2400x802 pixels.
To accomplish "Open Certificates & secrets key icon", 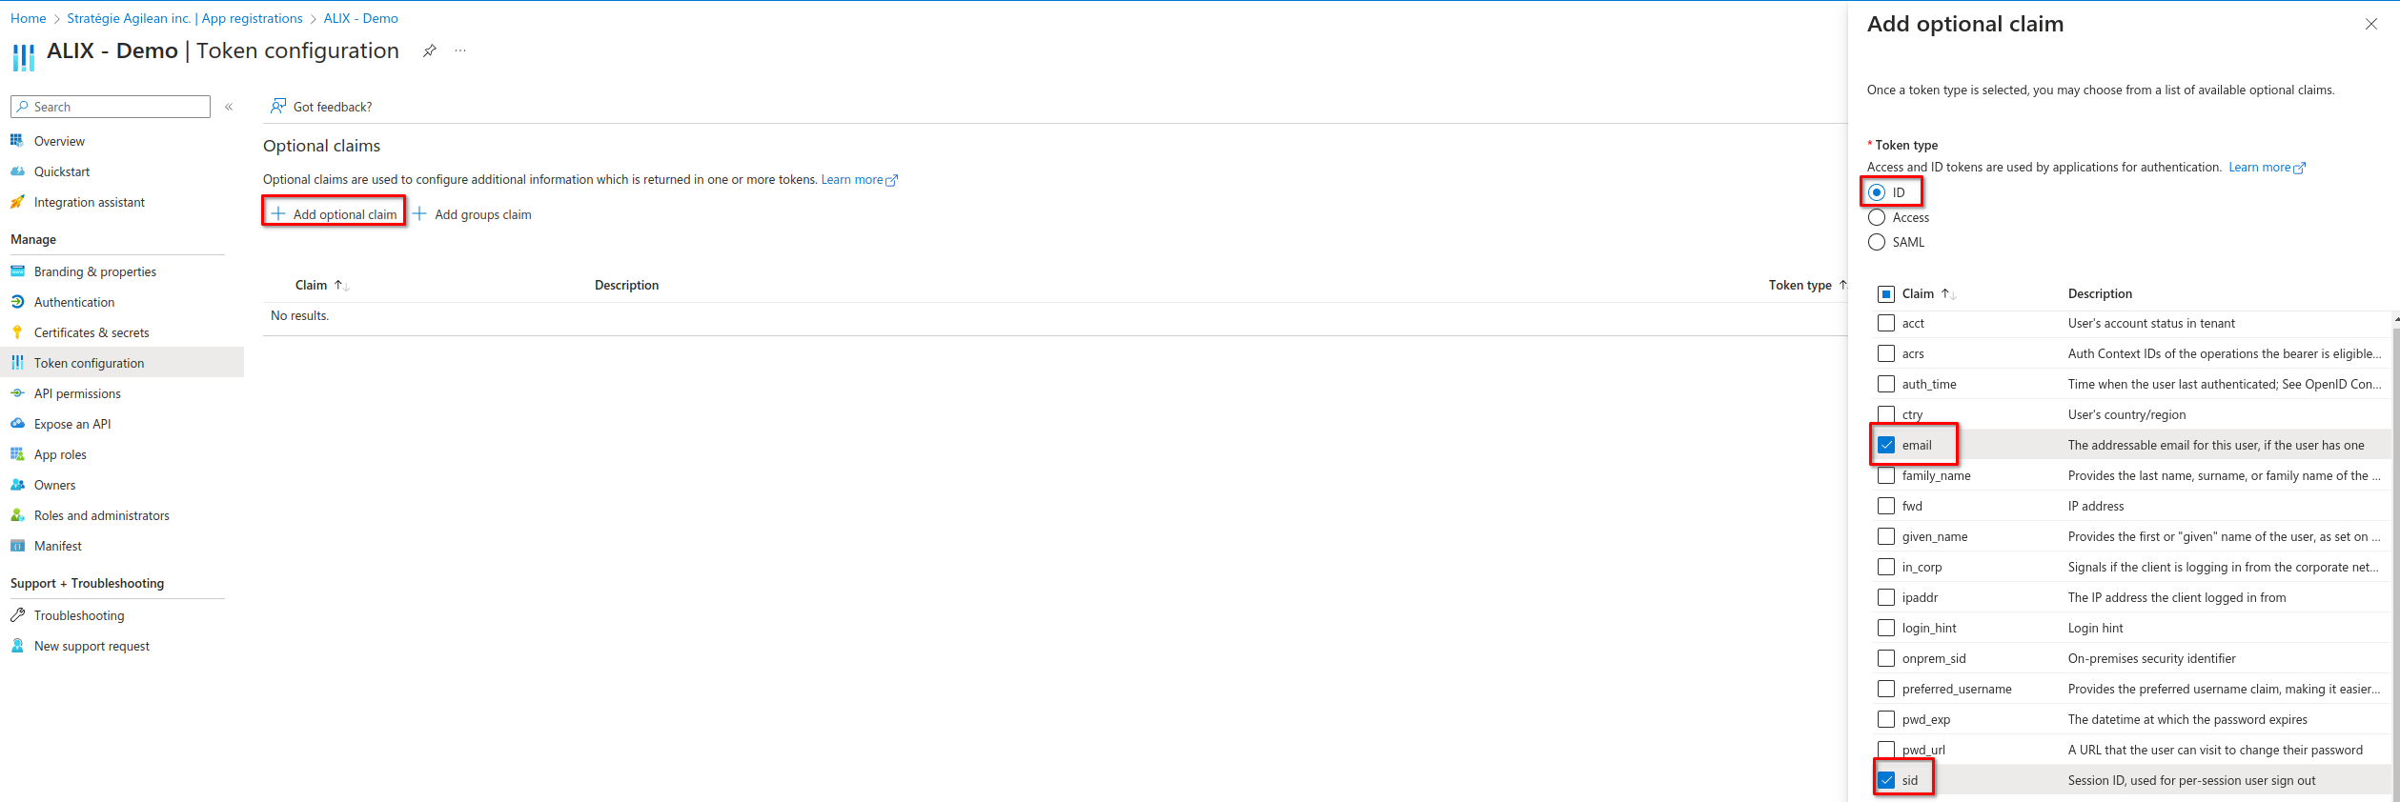I will [x=17, y=332].
